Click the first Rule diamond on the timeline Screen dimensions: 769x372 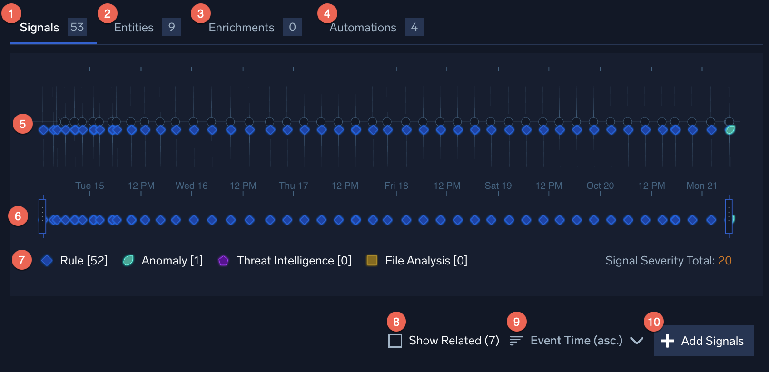tap(43, 130)
